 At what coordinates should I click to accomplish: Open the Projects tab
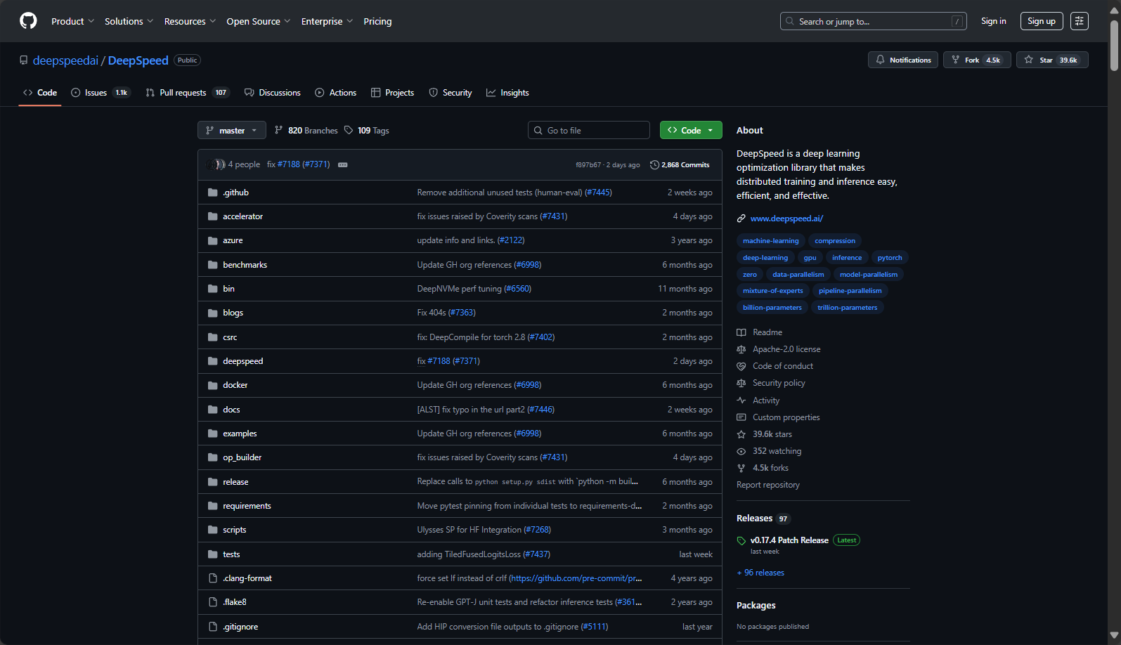coord(393,93)
